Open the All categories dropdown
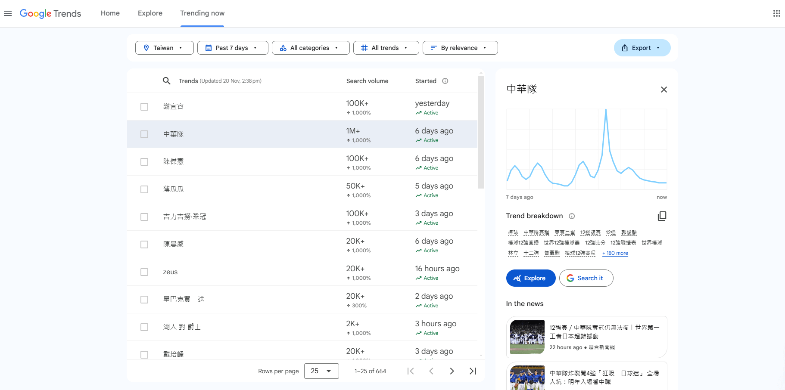Viewport: 785px width, 390px height. pos(311,48)
